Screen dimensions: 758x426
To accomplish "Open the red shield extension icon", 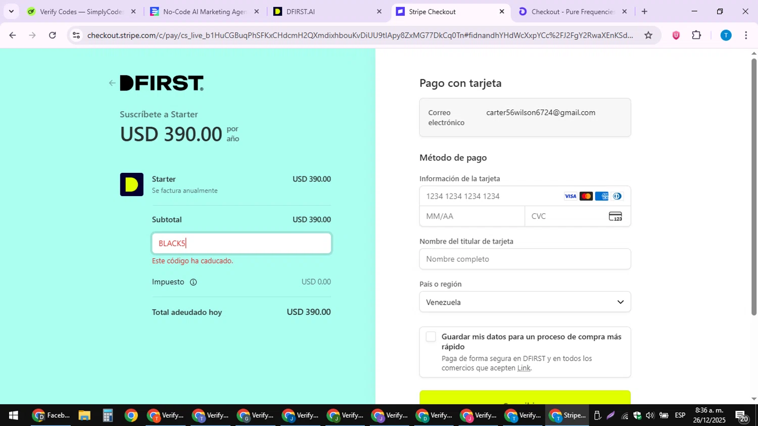I will 676,35.
